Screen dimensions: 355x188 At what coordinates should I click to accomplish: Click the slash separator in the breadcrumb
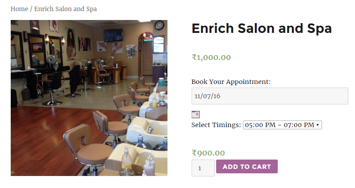31,9
